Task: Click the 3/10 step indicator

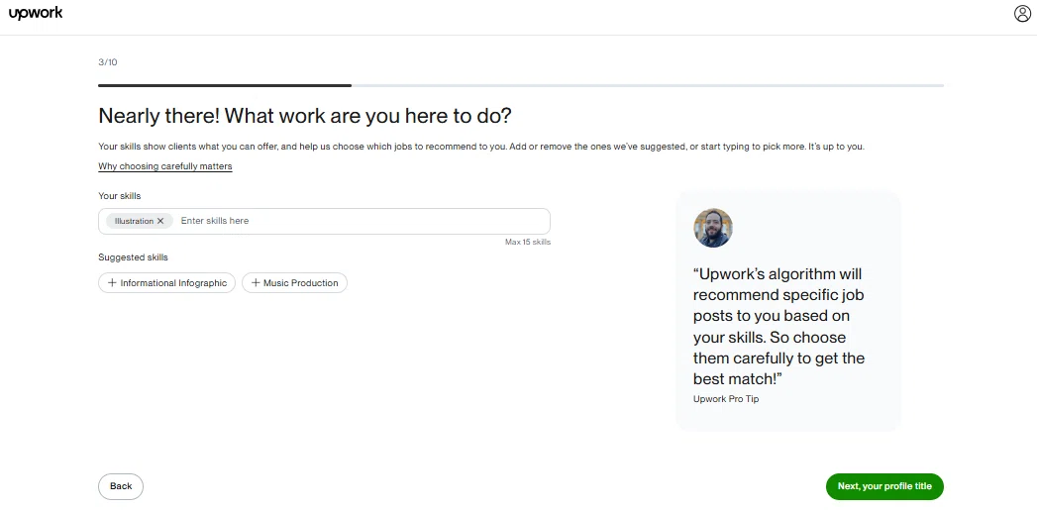Action: (108, 62)
